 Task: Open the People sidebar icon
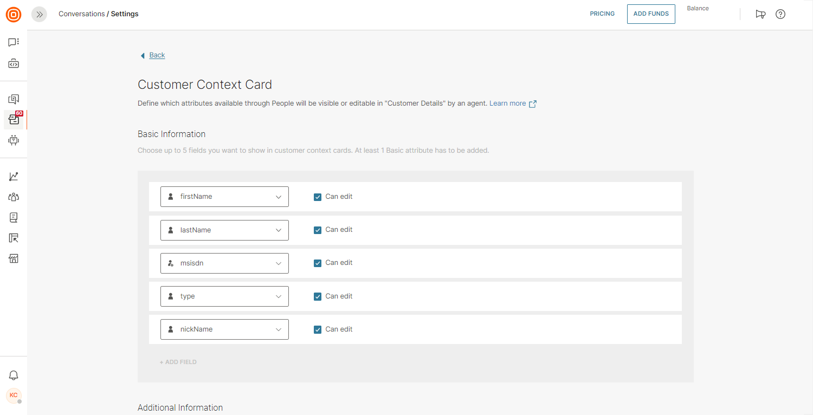(14, 197)
